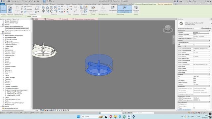Select the Modify arrow tool
This screenshot has height=119, width=212.
click(3, 9)
